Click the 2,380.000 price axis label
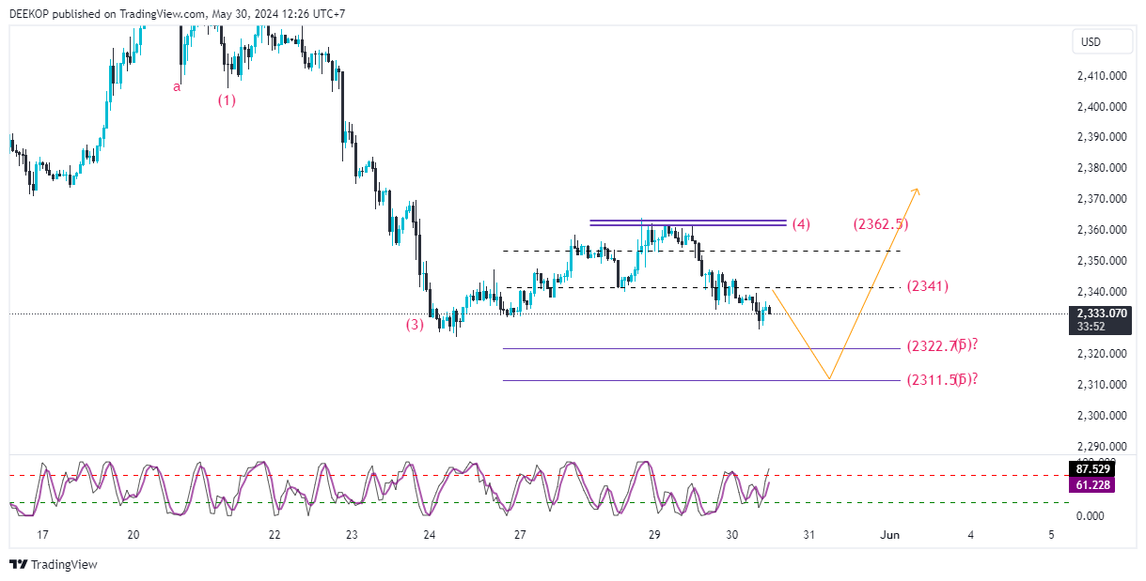The height and width of the screenshot is (581, 1146). [x=1101, y=168]
